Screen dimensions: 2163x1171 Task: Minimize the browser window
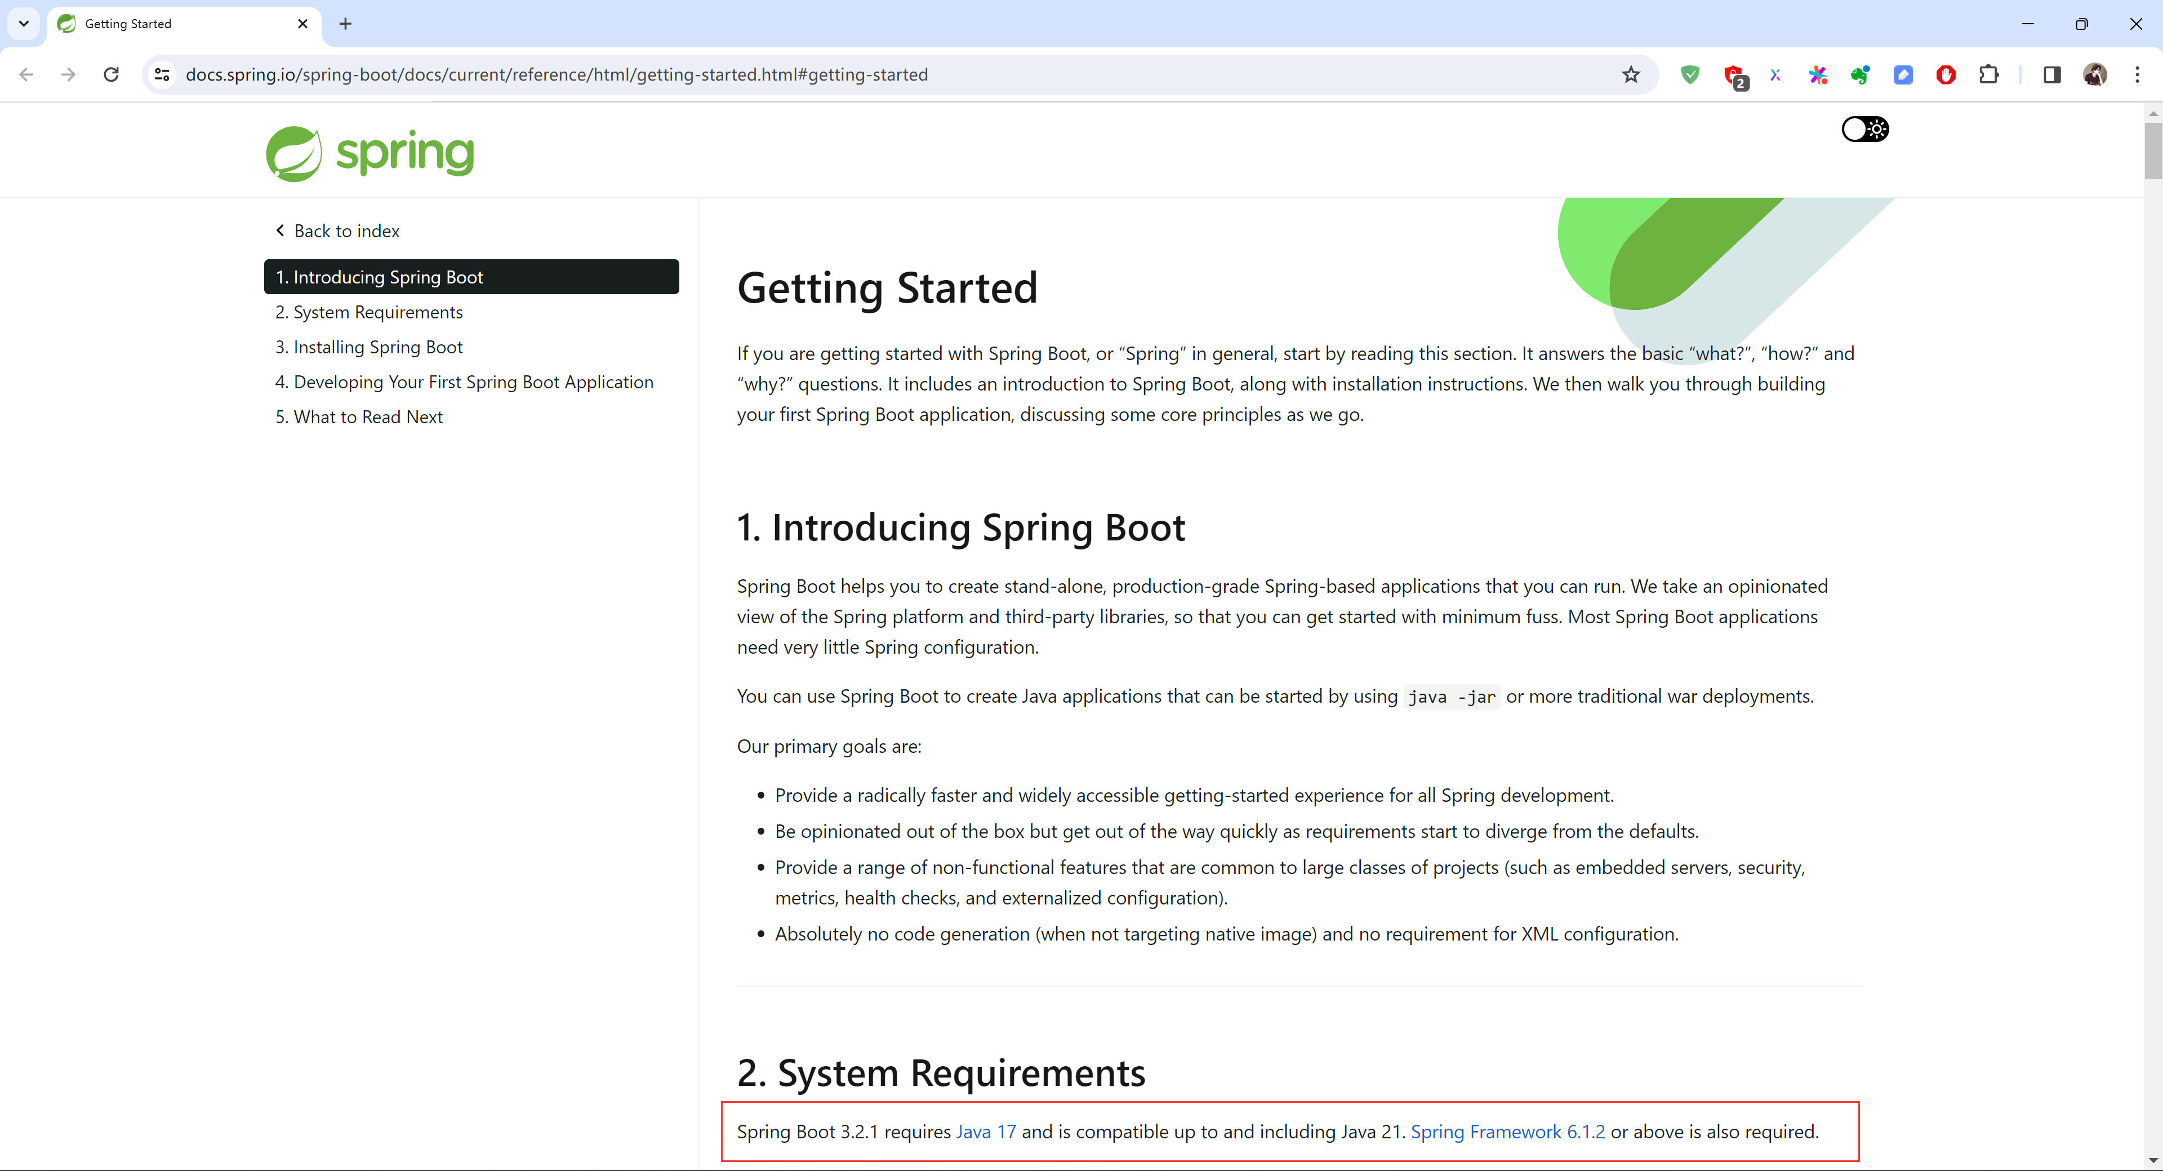click(2028, 24)
